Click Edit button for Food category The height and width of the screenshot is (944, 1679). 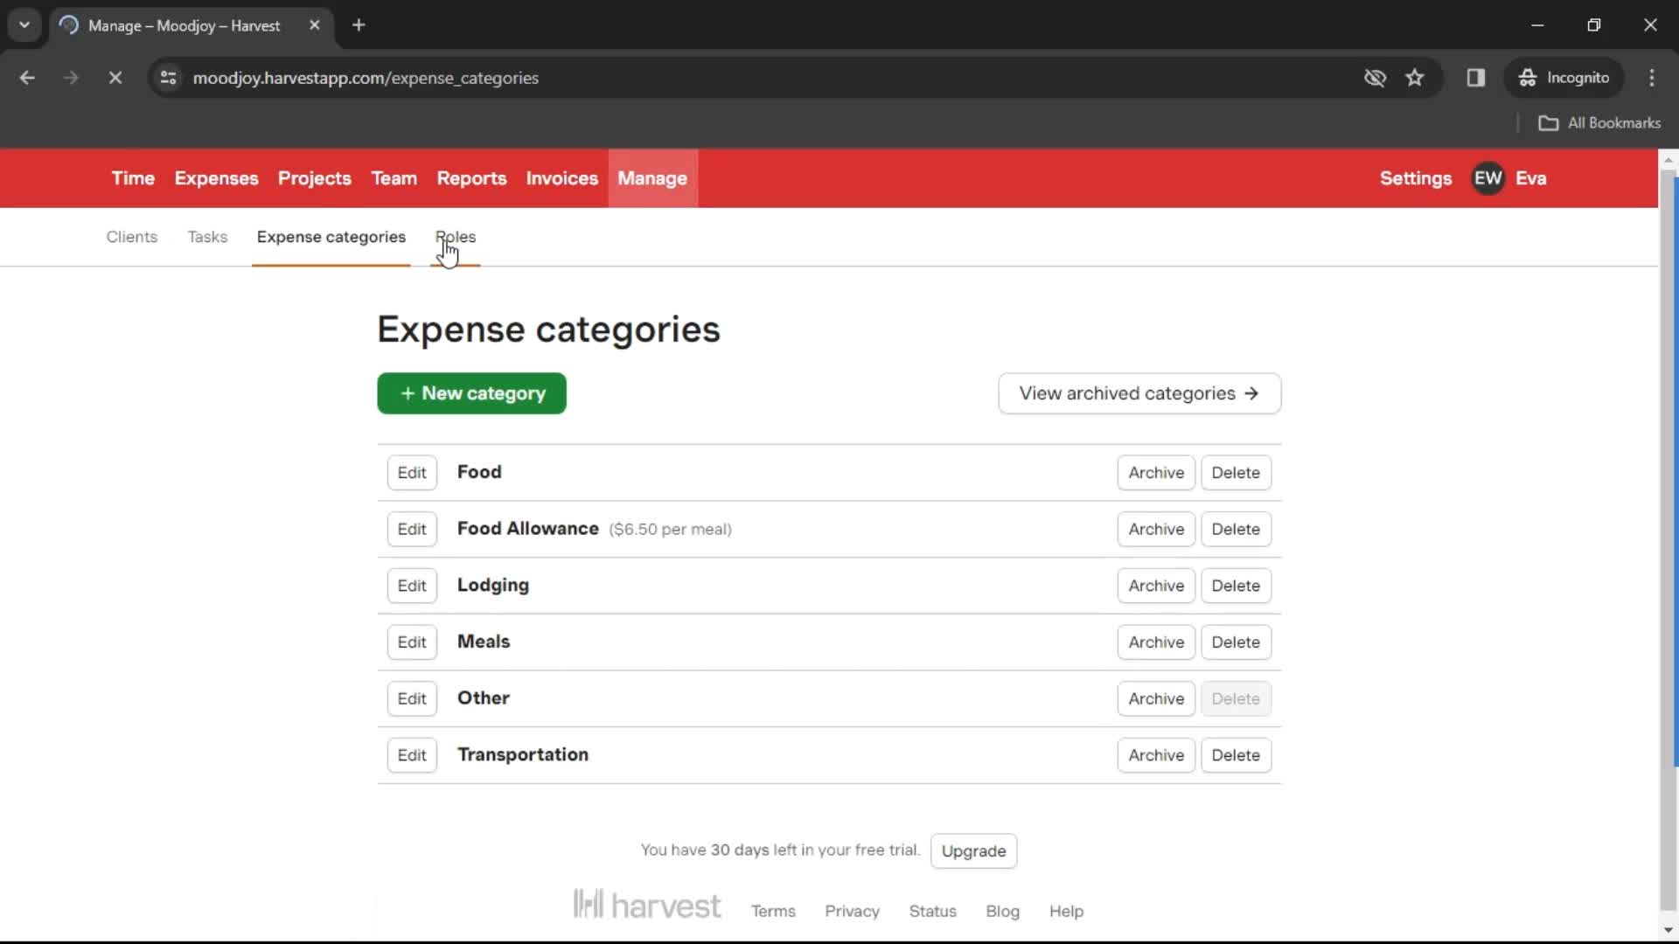412,471
